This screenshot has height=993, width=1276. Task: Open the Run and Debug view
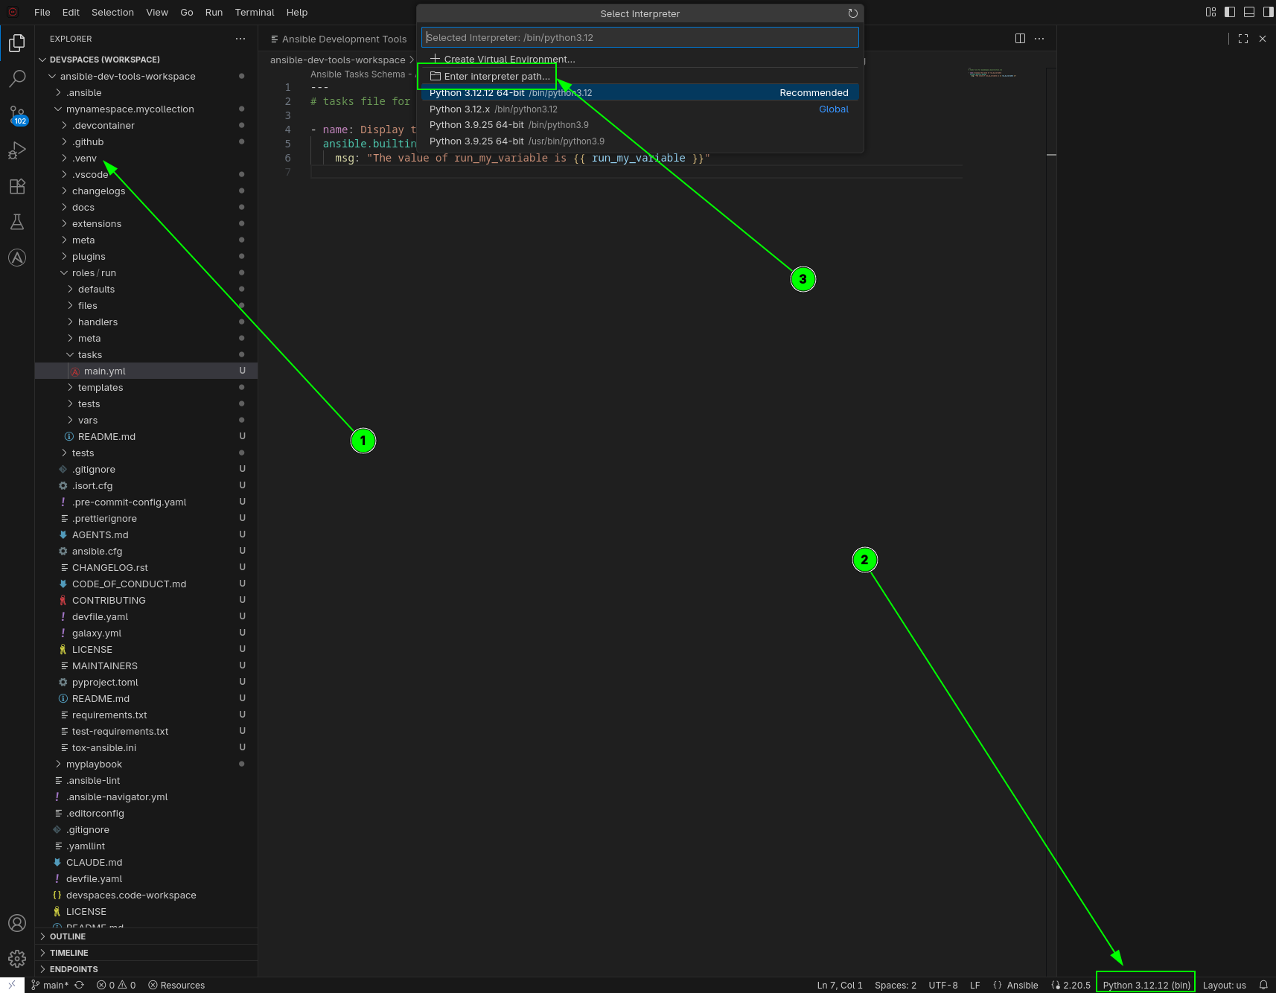click(x=17, y=150)
